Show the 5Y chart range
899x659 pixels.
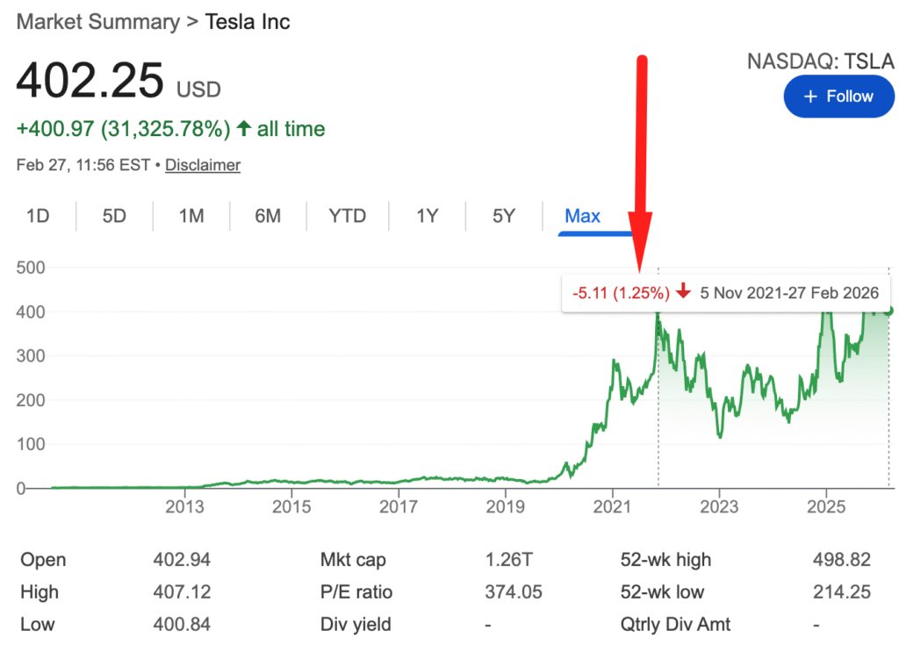coord(503,216)
